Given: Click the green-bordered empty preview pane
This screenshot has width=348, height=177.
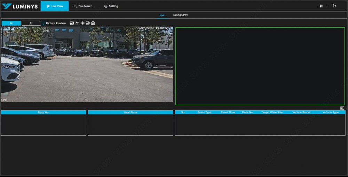Looking at the screenshot, I should point(260,66).
